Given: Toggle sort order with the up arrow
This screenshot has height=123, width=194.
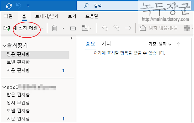Looking at the screenshot, I should coord(178,44).
